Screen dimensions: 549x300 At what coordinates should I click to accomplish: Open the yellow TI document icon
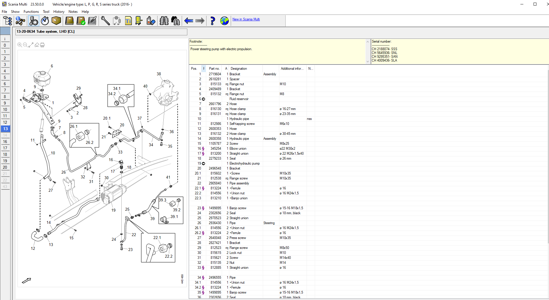128,21
